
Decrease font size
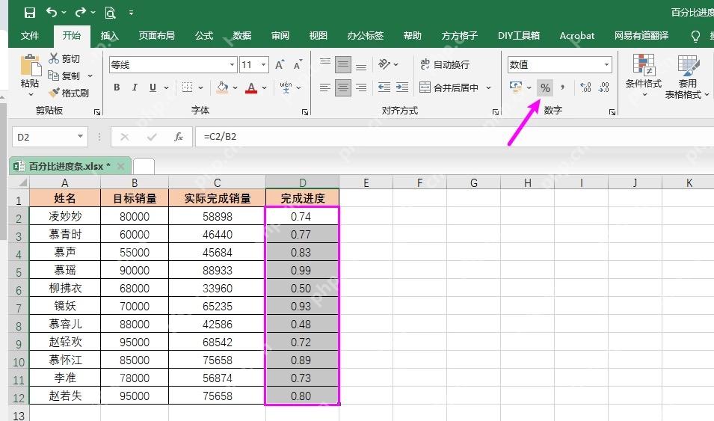point(298,65)
